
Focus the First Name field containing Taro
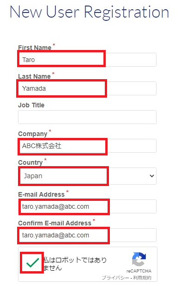pos(87,60)
